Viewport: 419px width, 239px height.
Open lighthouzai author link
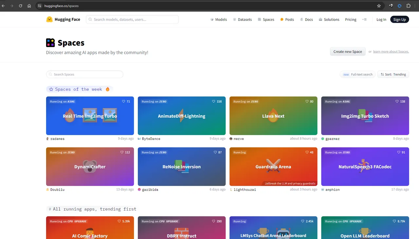click(x=245, y=190)
